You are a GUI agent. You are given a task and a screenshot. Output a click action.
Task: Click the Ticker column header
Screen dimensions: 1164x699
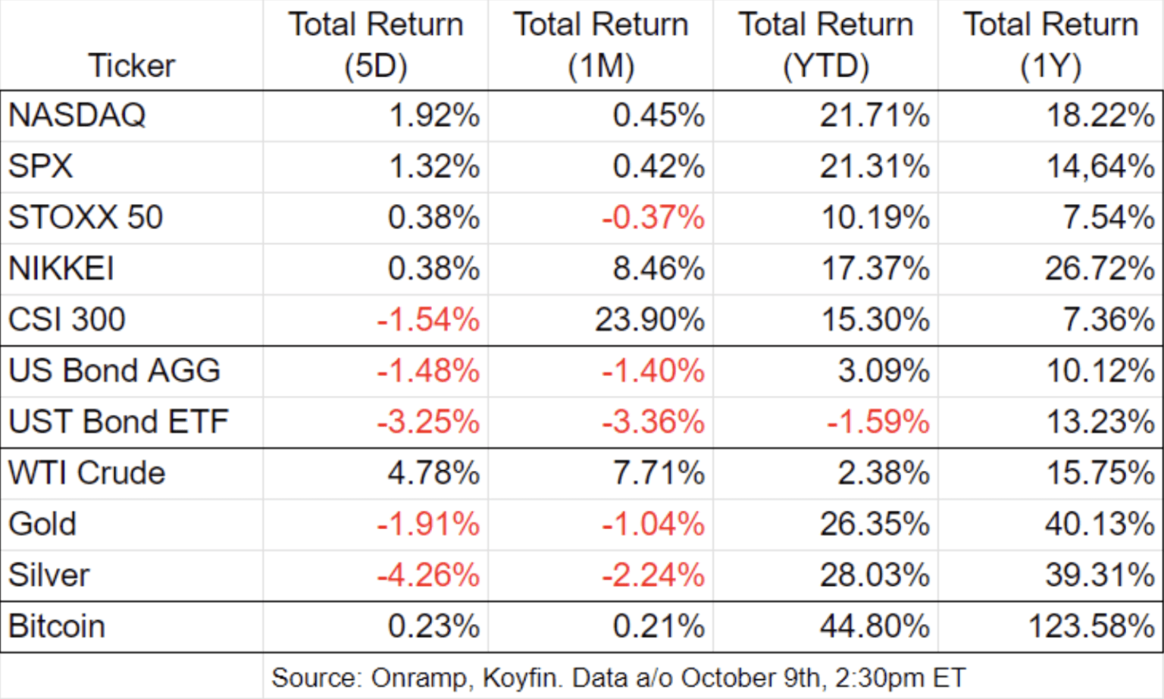(131, 65)
